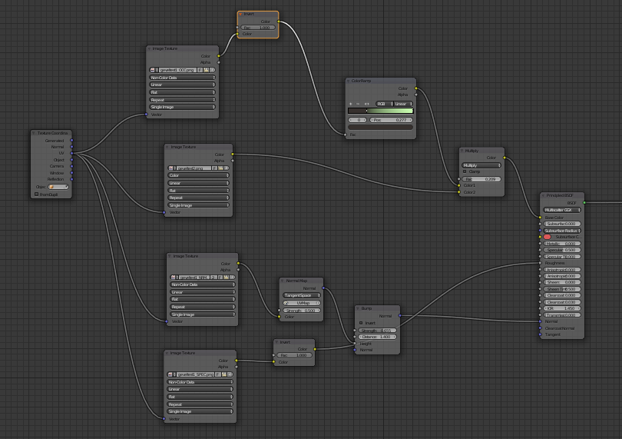Open Multiply blend type dropdown
This screenshot has width=622, height=439.
pos(481,165)
